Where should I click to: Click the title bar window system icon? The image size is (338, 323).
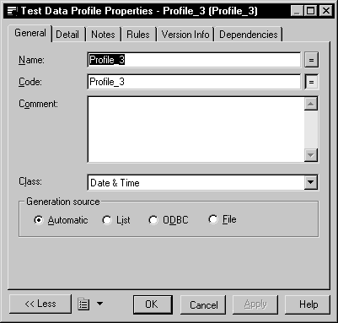point(12,11)
